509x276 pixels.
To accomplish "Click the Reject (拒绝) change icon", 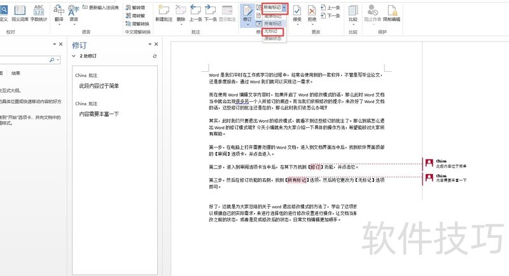I will (312, 11).
